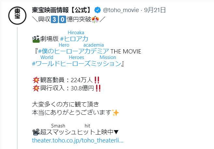
Task: Click the blue number 0 emoji
Action: click(x=63, y=19)
